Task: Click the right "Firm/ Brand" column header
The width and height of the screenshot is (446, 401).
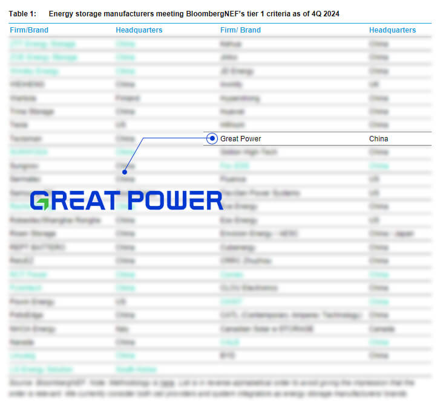Action: click(x=240, y=30)
